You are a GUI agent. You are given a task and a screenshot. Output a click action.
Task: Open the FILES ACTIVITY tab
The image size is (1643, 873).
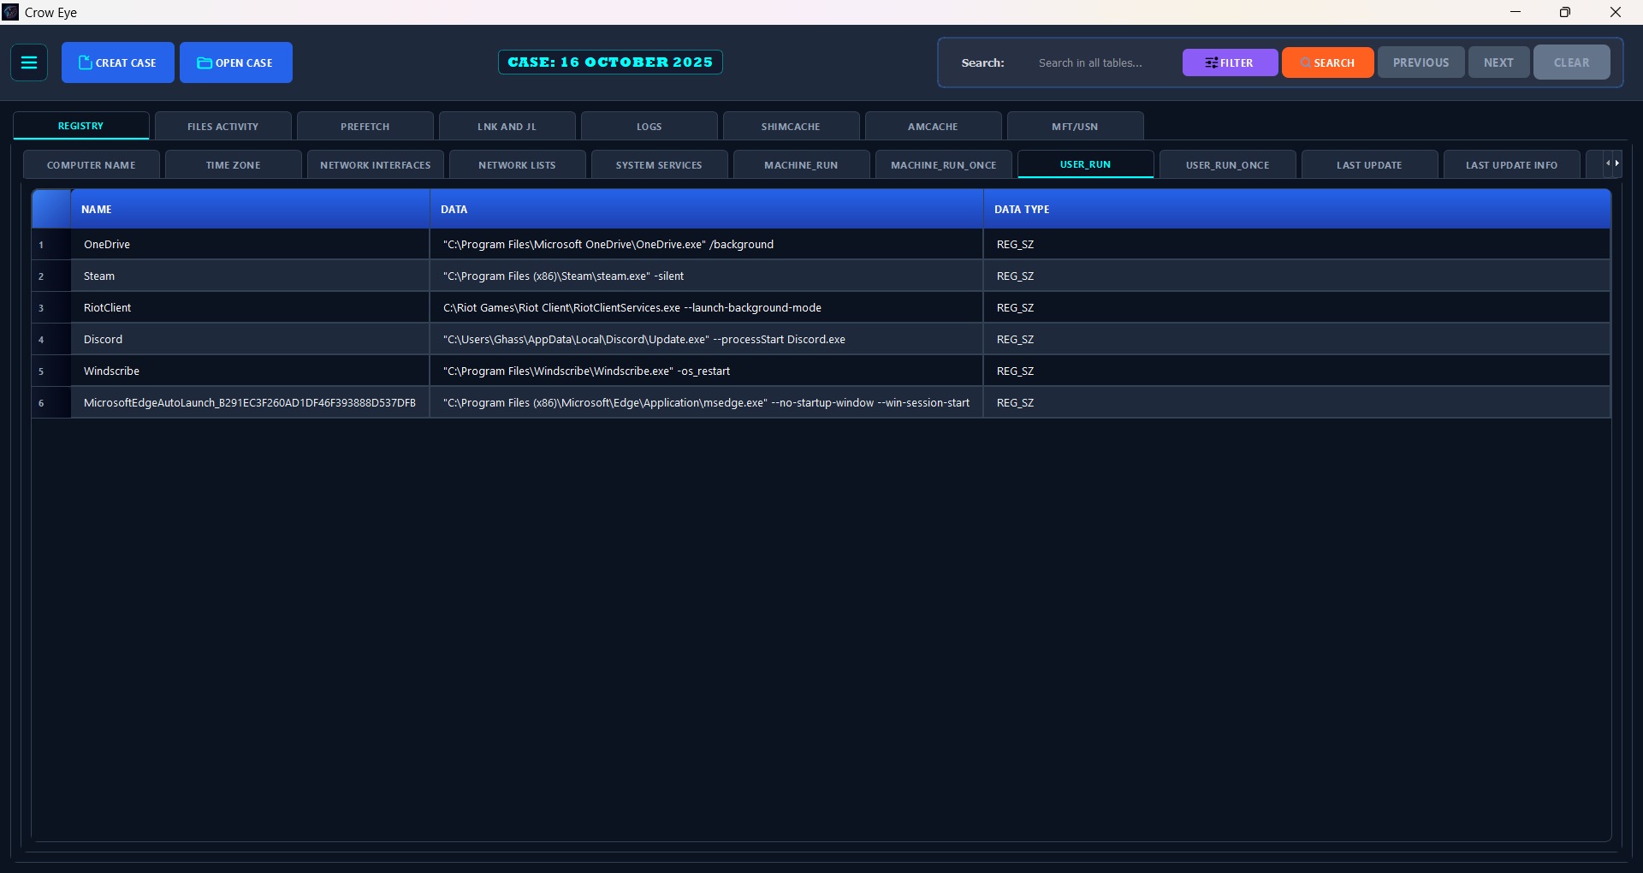coord(223,126)
